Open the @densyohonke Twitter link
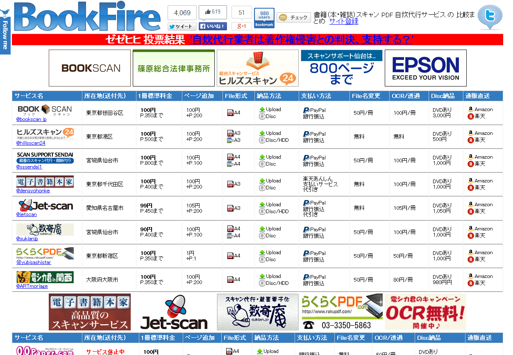Image resolution: width=513 pixels, height=355 pixels. [33, 191]
